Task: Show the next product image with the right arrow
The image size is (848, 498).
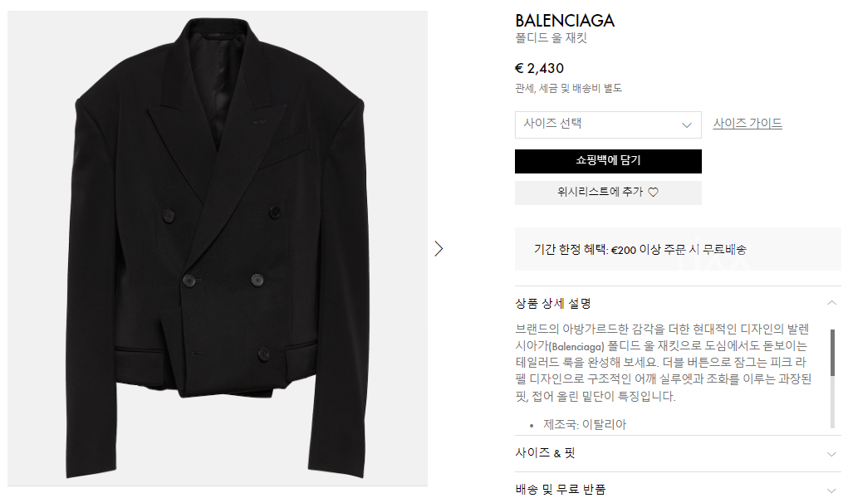Action: click(439, 248)
